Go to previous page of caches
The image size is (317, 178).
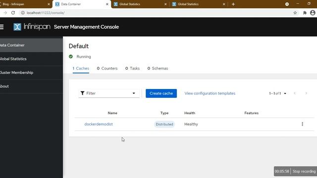pos(295,93)
